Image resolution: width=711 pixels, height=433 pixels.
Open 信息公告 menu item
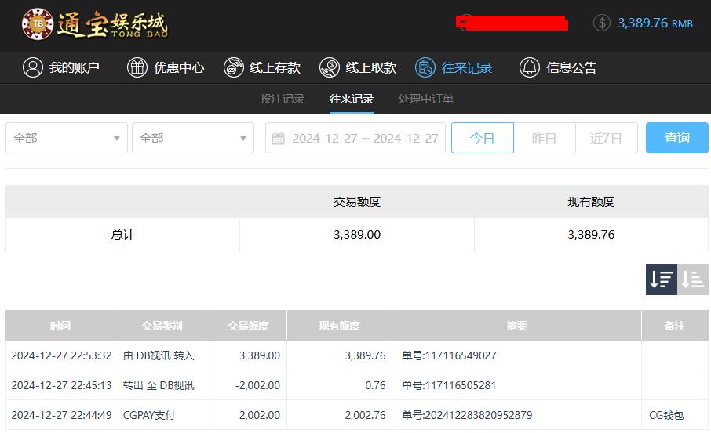[558, 67]
